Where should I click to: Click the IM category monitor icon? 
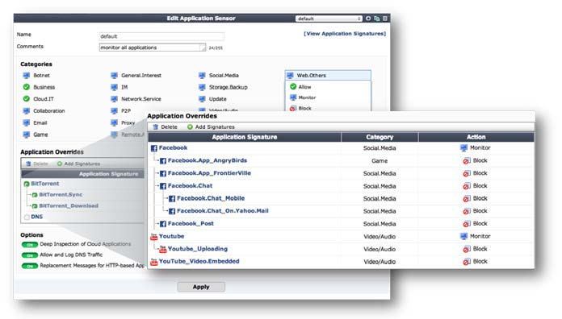[114, 87]
